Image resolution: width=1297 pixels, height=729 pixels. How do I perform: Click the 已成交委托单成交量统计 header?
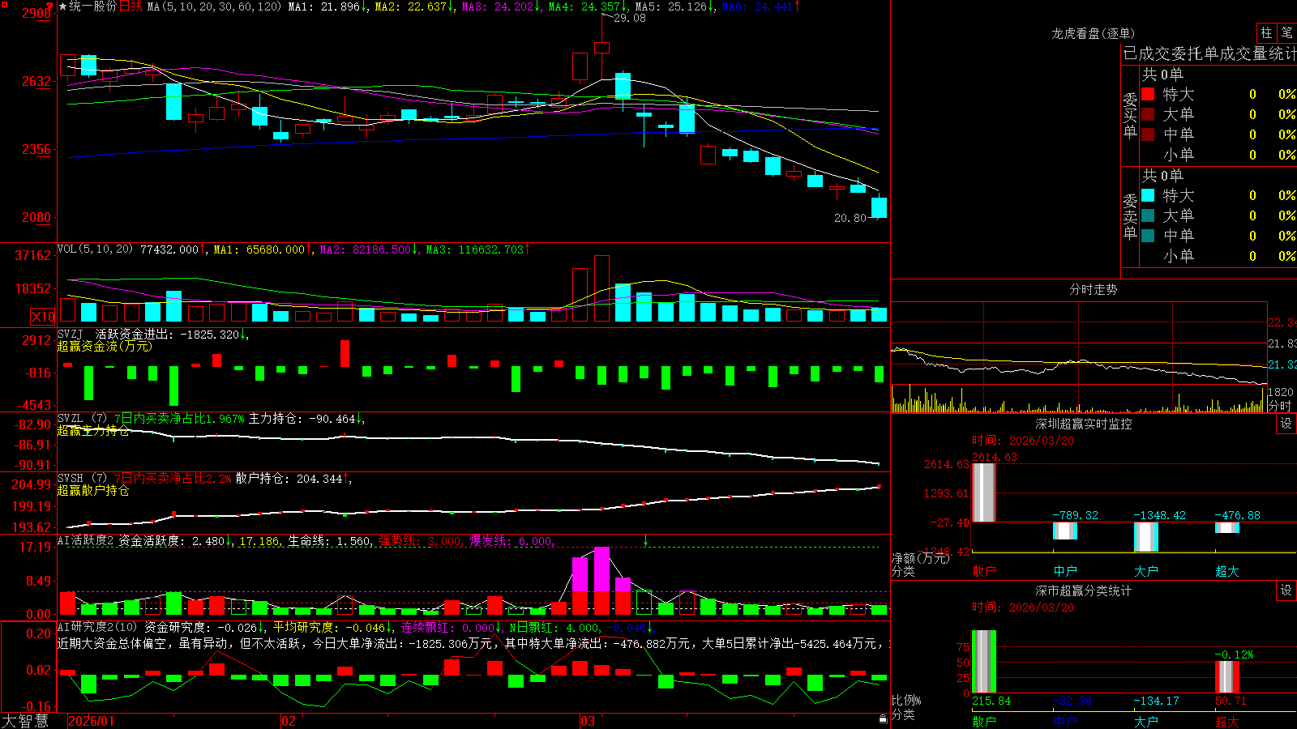tap(1209, 53)
